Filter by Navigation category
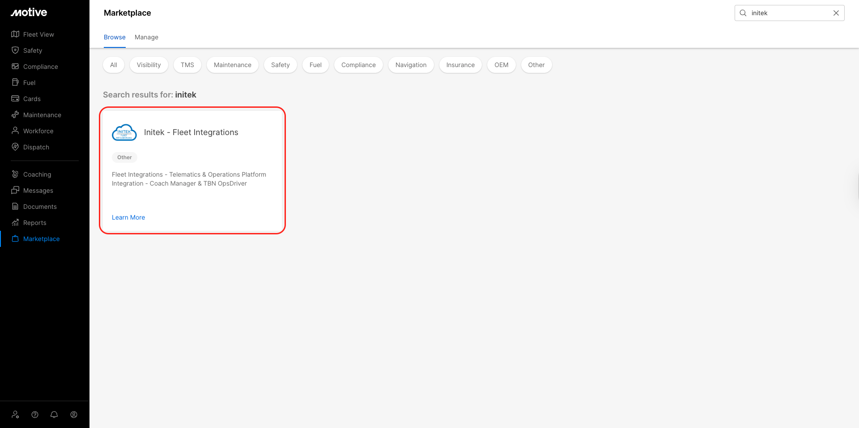The height and width of the screenshot is (428, 859). click(411, 65)
